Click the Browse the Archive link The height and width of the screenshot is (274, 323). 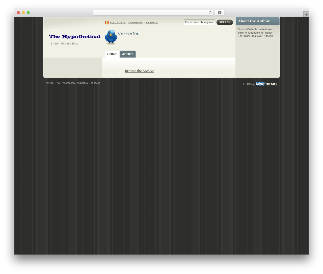point(139,71)
